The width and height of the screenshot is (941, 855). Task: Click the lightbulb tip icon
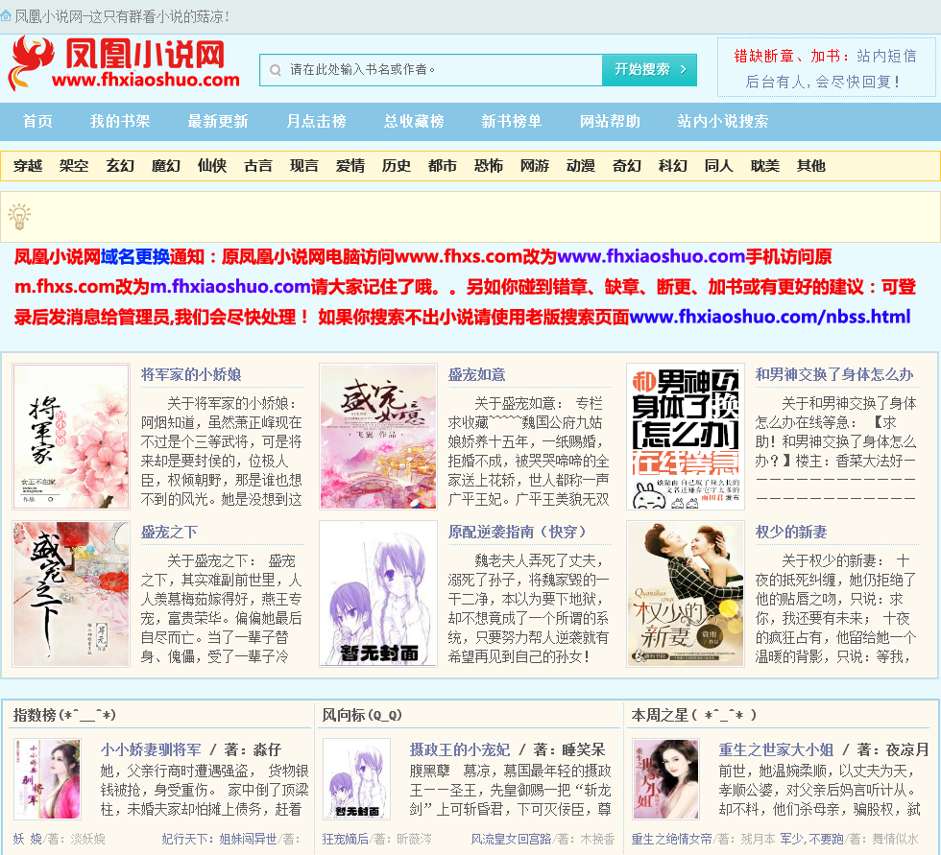pyautogui.click(x=19, y=217)
